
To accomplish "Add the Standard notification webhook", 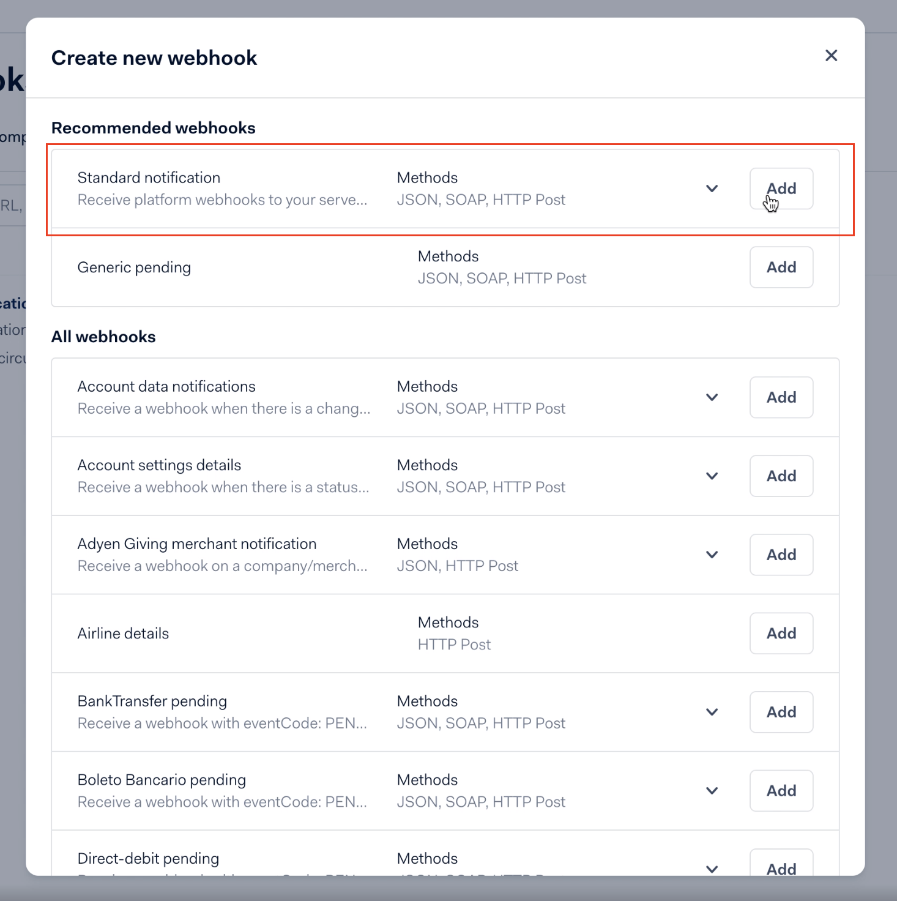I will tap(781, 189).
